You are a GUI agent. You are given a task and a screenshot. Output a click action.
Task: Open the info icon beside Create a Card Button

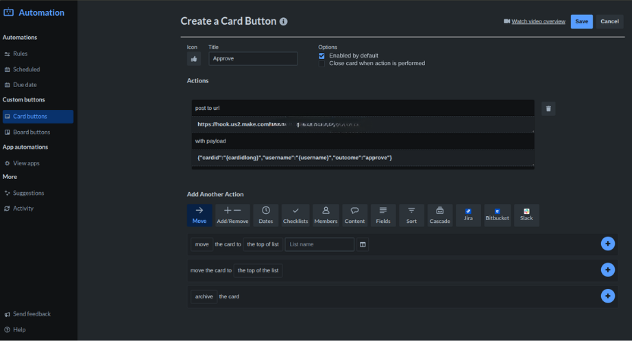284,21
